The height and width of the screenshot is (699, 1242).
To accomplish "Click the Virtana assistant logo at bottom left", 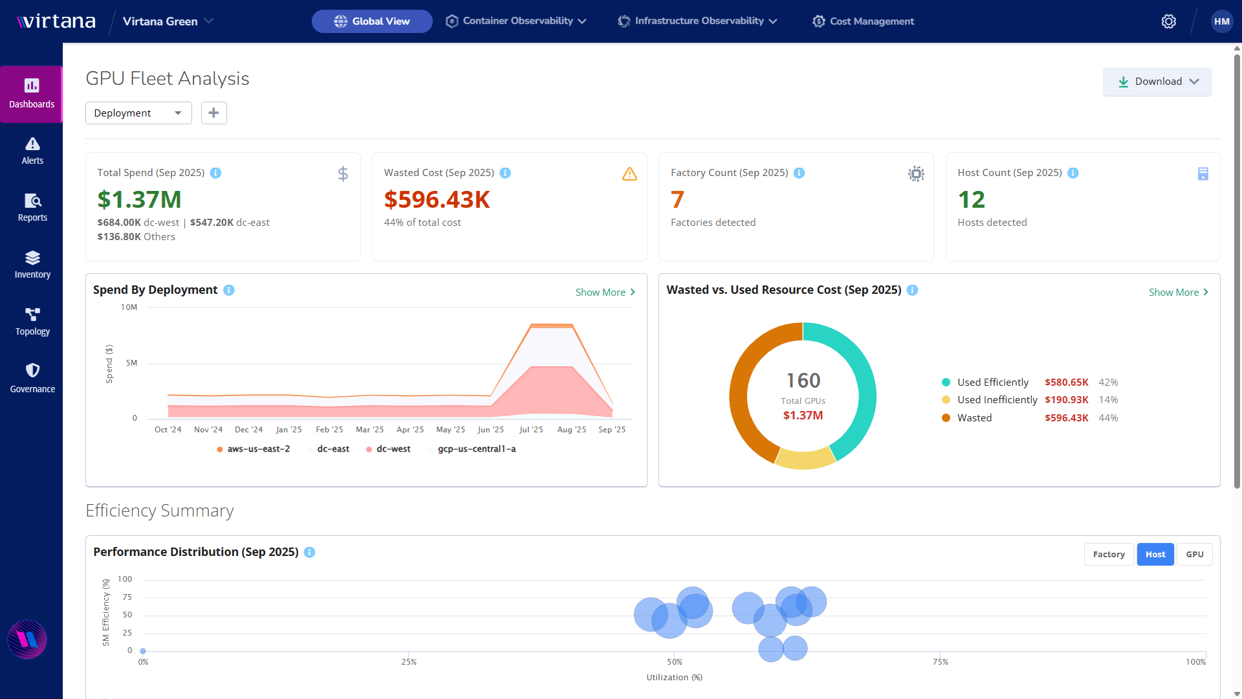I will pyautogui.click(x=27, y=639).
